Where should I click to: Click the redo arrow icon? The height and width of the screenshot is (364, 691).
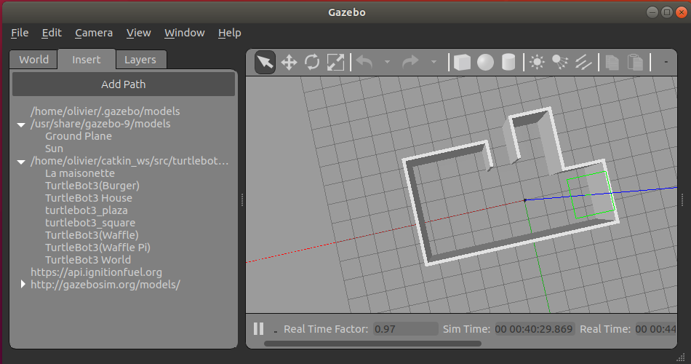tap(410, 62)
